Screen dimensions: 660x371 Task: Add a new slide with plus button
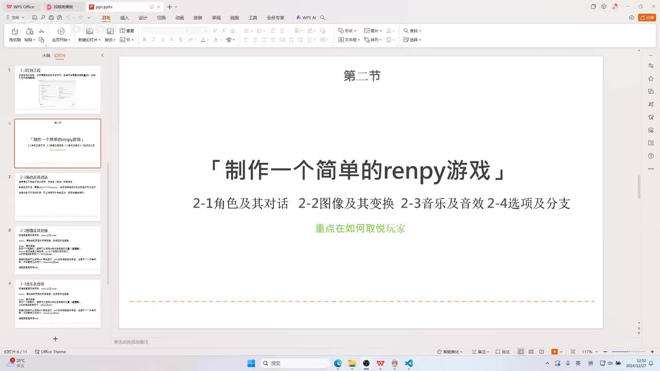click(x=55, y=339)
